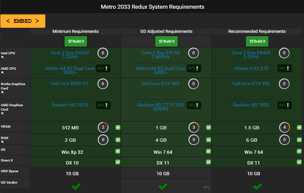Toggle the checkbox for 4 GB RAM
The height and width of the screenshot is (193, 304).
tap(209, 140)
